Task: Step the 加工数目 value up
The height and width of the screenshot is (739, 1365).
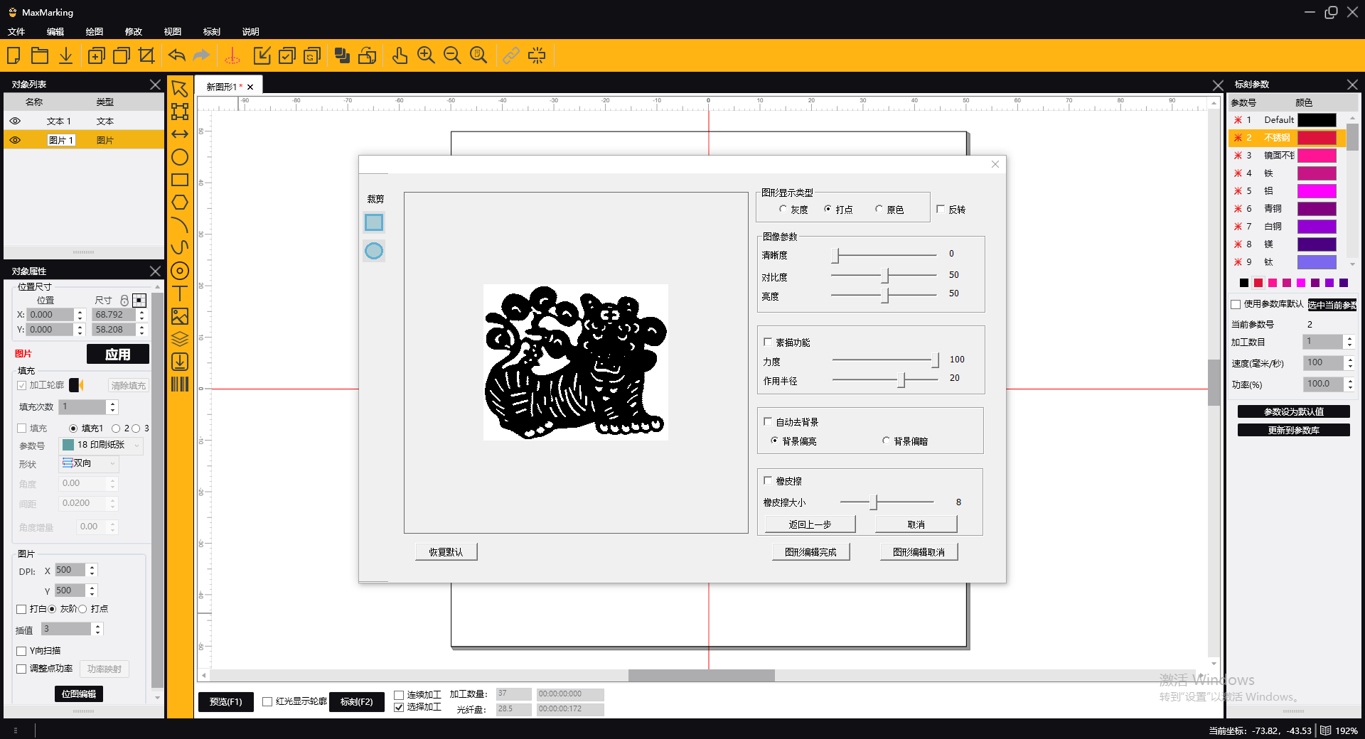Action: point(1349,339)
